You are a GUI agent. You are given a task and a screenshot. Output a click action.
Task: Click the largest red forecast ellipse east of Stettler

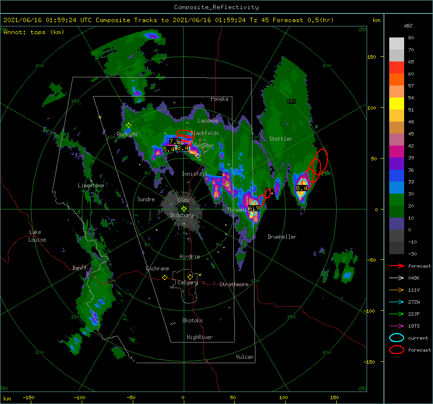click(x=320, y=161)
